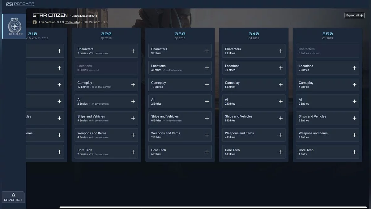Expand 3.4.0 AI with plus icon
Screen dimensions: 371x209
point(281,102)
